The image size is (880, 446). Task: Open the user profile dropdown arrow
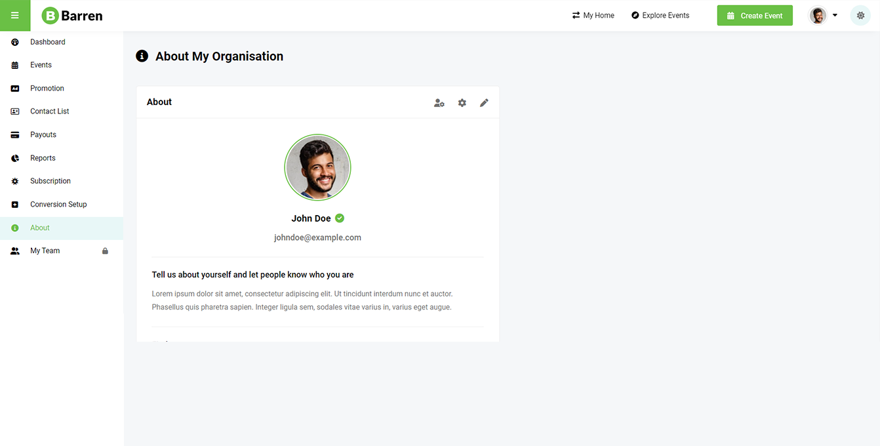[x=835, y=16]
